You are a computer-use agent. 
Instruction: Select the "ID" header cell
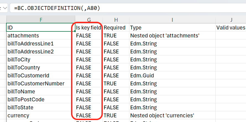click(x=41, y=28)
